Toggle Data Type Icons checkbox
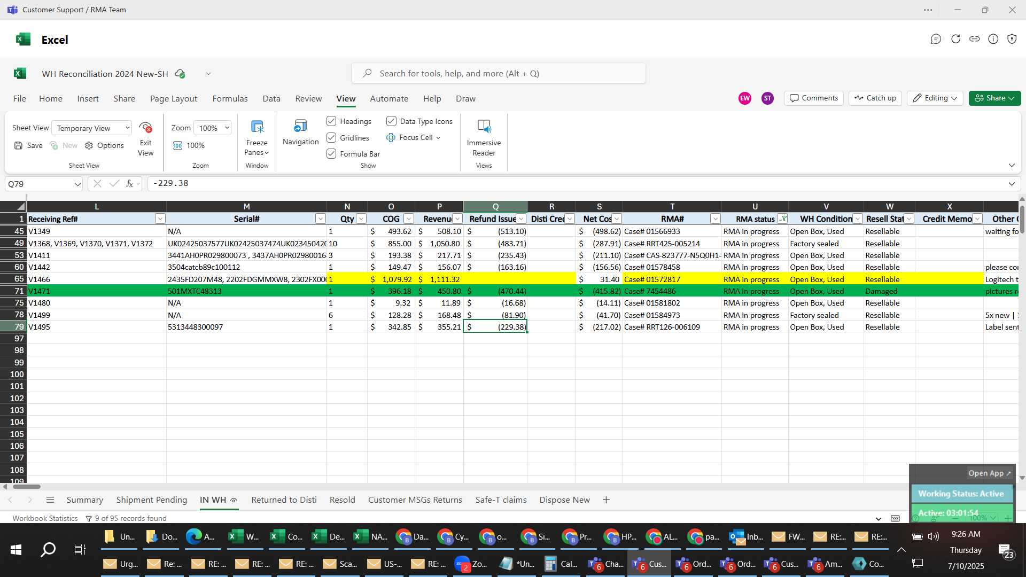The height and width of the screenshot is (577, 1026). pos(391,121)
